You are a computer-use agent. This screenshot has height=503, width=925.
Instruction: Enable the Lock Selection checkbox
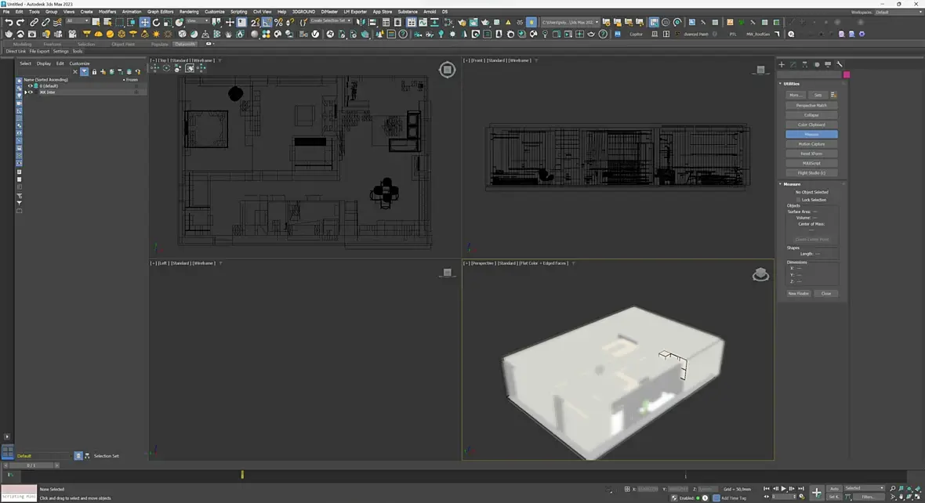tap(798, 200)
